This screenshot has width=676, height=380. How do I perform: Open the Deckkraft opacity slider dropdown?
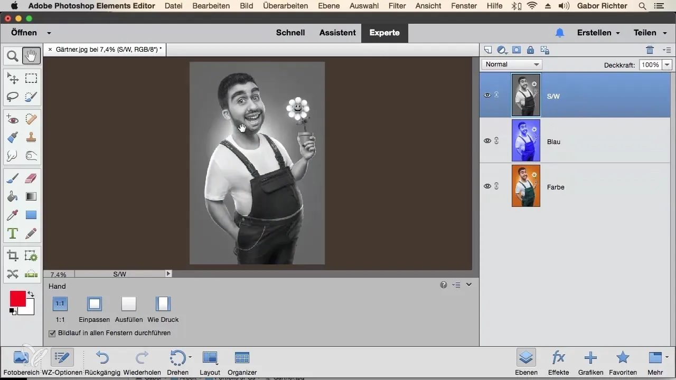(667, 65)
